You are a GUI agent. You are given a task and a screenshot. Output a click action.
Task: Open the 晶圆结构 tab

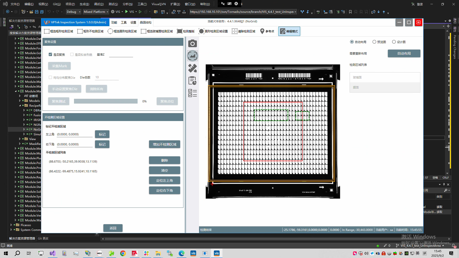click(x=145, y=23)
